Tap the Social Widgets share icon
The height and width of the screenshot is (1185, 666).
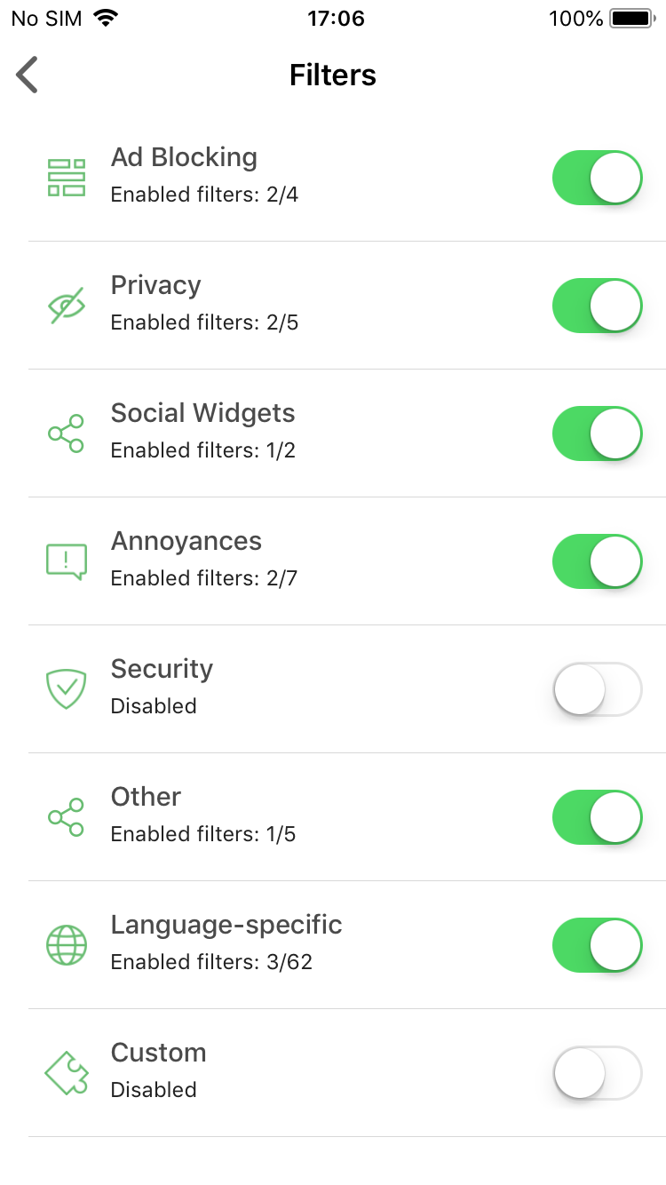(67, 433)
